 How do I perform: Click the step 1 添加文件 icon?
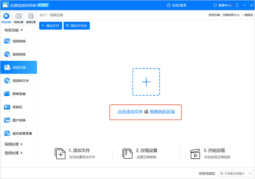[x=60, y=154]
